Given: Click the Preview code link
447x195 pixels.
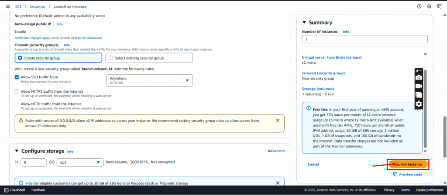Looking at the screenshot, I should [411, 174].
